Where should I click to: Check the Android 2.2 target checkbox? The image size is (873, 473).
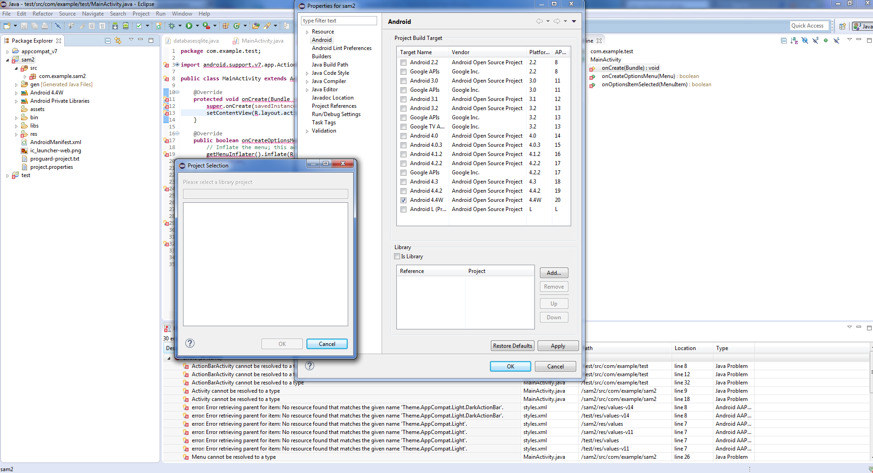click(x=403, y=62)
